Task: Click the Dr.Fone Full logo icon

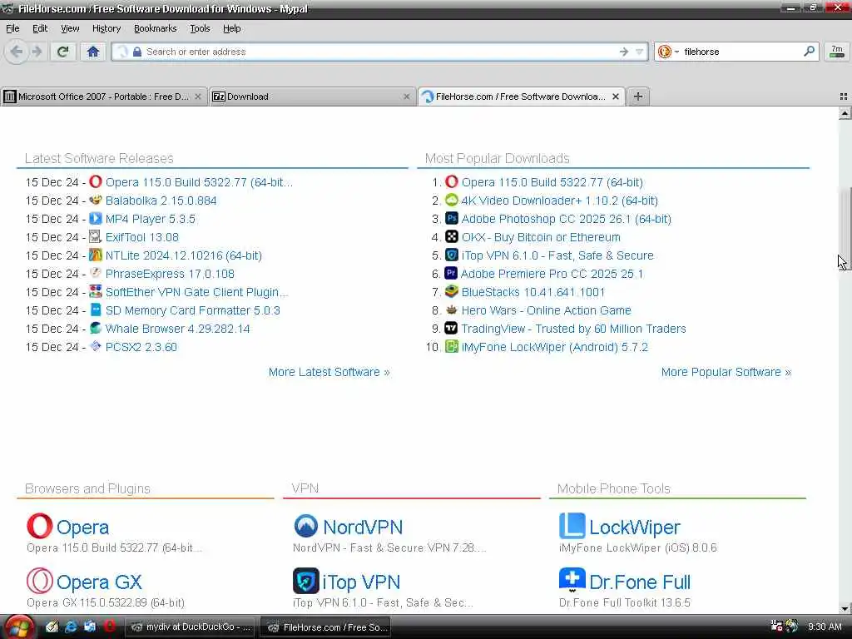Action: (572, 580)
